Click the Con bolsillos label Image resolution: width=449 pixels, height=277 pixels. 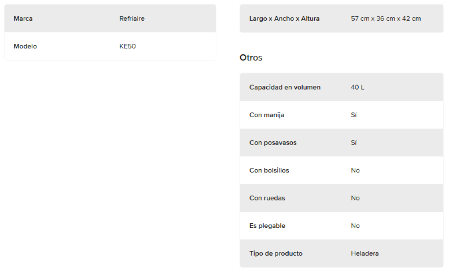[x=269, y=170]
